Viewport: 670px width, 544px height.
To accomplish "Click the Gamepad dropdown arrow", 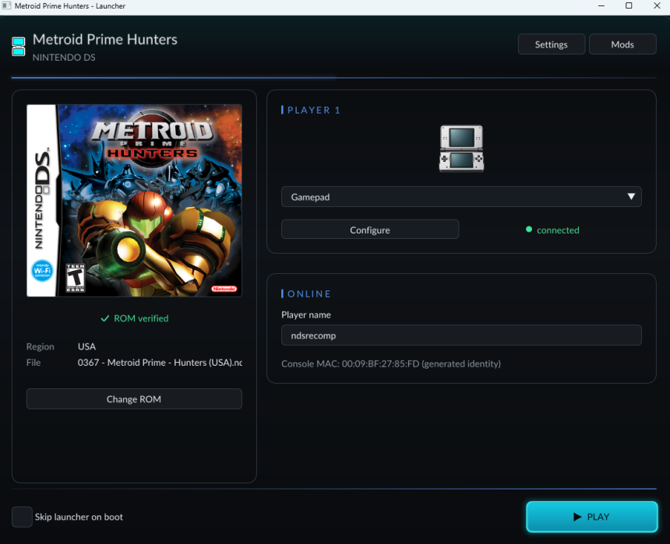I will (631, 196).
